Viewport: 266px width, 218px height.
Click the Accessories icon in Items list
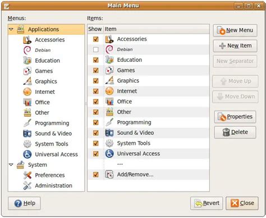point(109,39)
